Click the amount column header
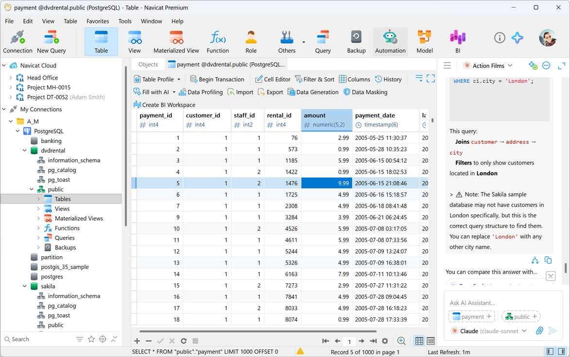Screen dimensions: 570x357 327,120
